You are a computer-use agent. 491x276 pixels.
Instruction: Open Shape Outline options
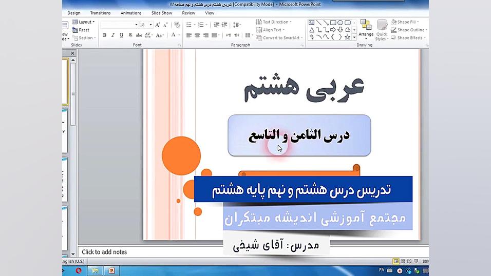click(409, 30)
